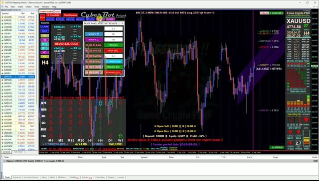Click the lowercase zoom button
Screen dimensions: 319x181
point(45,31)
